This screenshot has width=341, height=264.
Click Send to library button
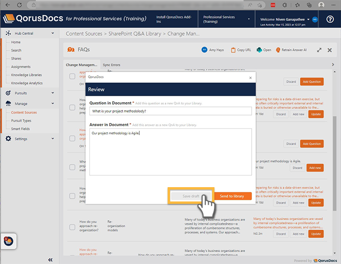point(233,196)
